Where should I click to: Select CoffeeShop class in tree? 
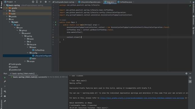(38, 50)
